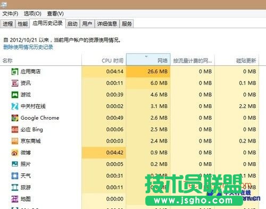This screenshot has height=209, width=266.
Task: Click 2.6 MB network value for Chrome
Action: pyautogui.click(x=159, y=118)
